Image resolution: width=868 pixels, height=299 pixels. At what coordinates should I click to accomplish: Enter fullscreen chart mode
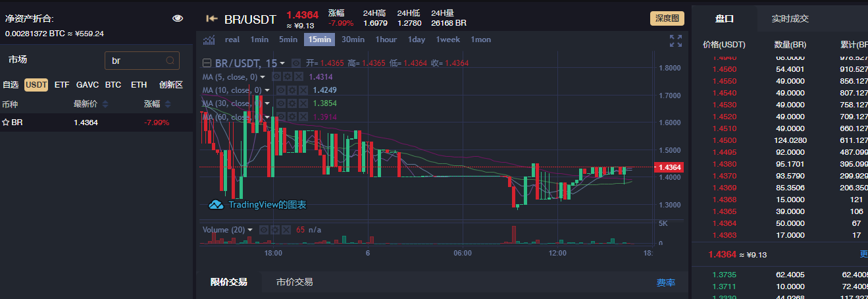click(675, 41)
